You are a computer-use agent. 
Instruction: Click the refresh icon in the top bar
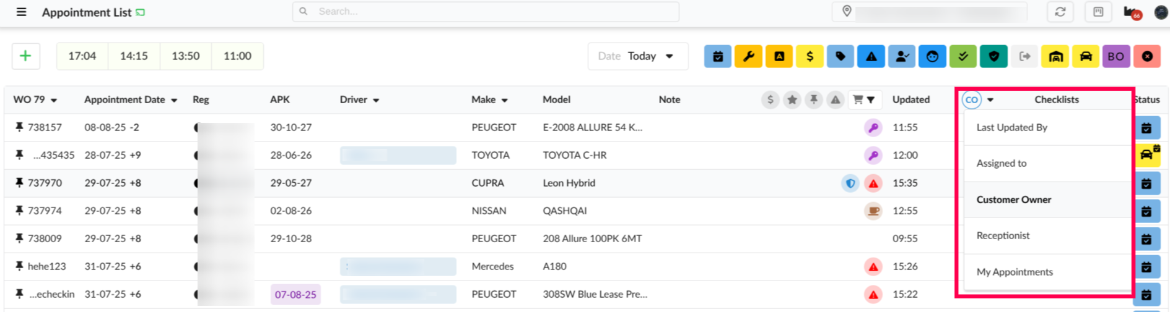coord(1060,12)
